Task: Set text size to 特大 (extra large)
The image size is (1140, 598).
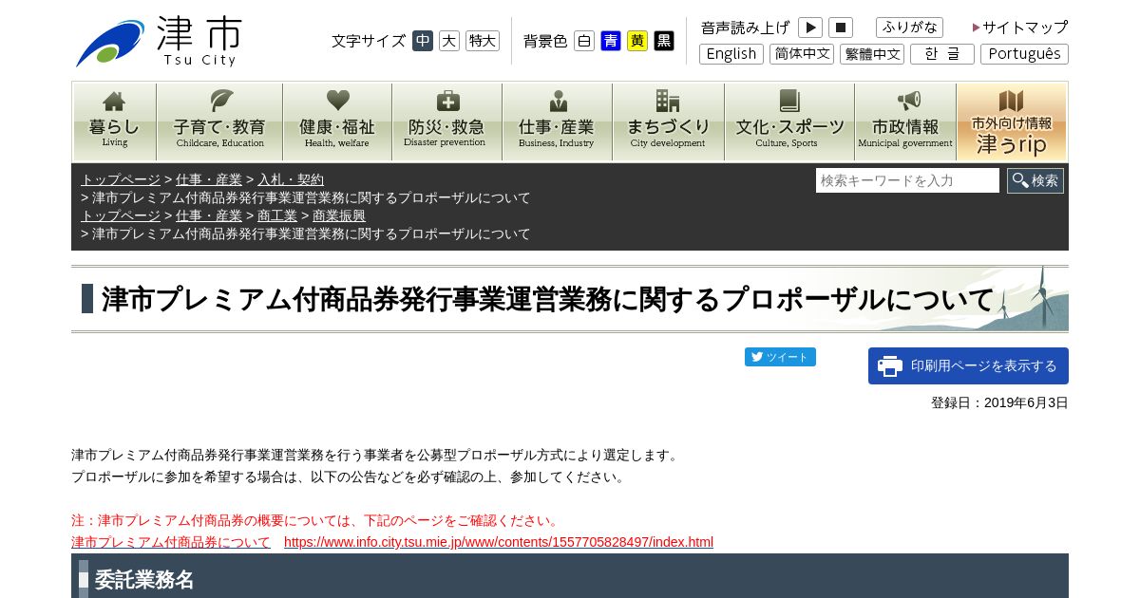Action: [483, 41]
